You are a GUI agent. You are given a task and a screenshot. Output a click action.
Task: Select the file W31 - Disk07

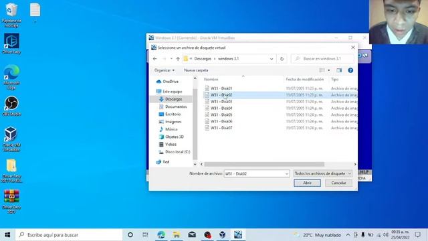click(221, 128)
